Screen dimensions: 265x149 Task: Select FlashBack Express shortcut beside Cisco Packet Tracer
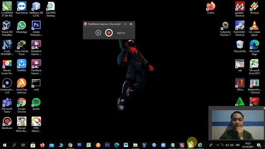click(x=36, y=48)
